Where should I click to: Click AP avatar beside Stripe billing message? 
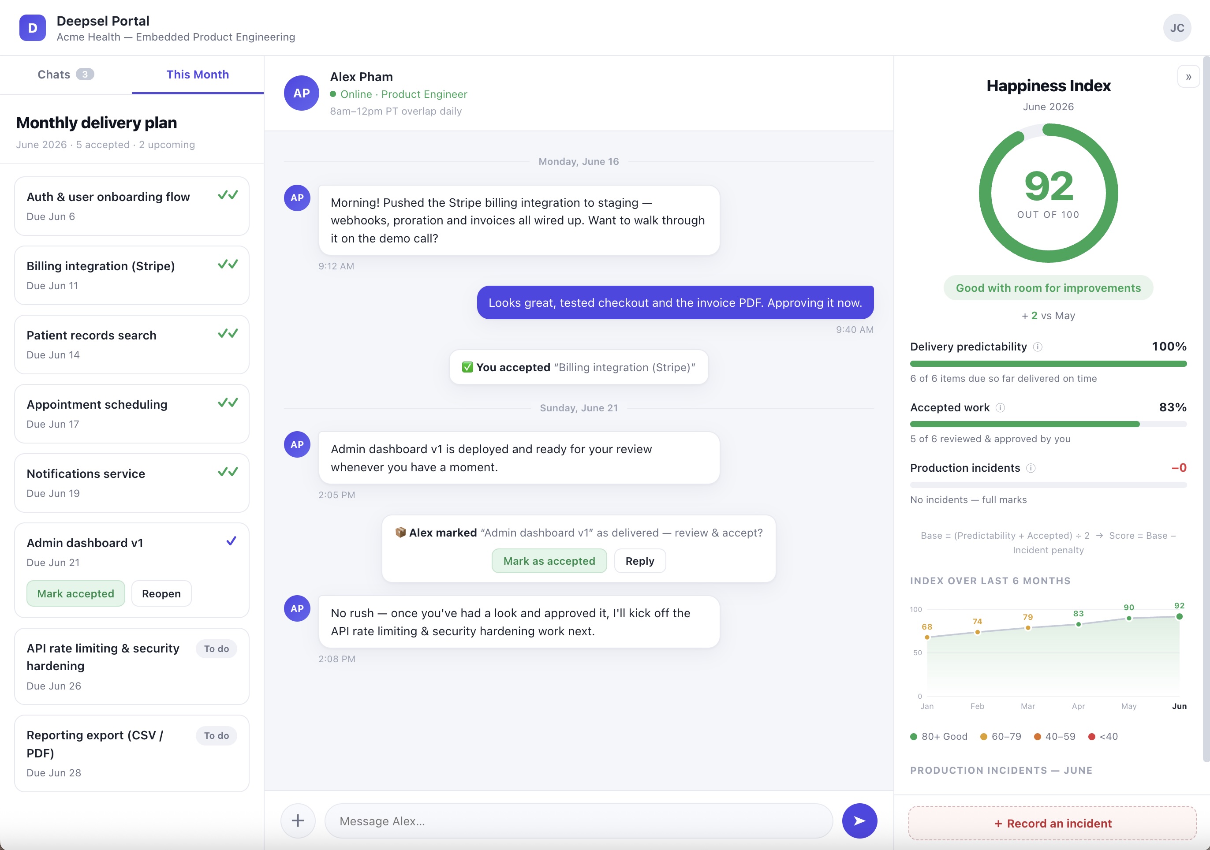[297, 198]
